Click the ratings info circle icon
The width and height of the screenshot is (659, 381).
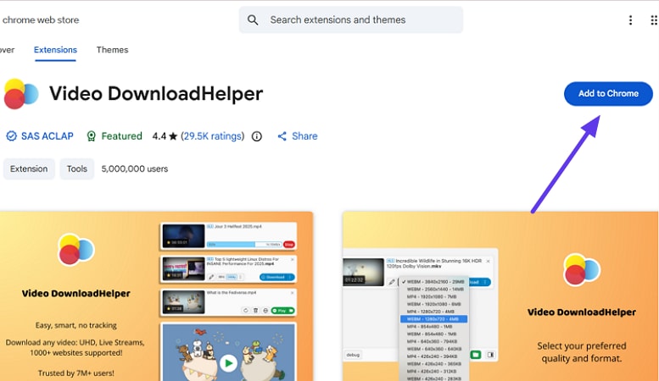pos(257,136)
